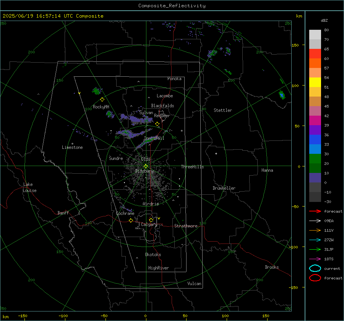Click the Sylvan town label
The image size is (344, 321).
146,113
